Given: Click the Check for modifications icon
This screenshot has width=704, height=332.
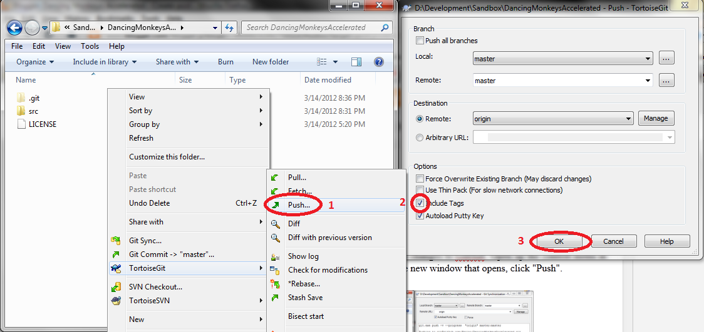Looking at the screenshot, I should tap(275, 269).
